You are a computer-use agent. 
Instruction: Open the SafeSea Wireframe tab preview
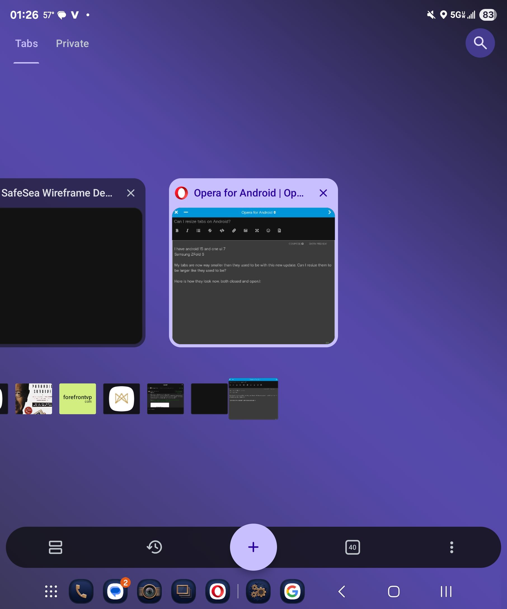71,276
